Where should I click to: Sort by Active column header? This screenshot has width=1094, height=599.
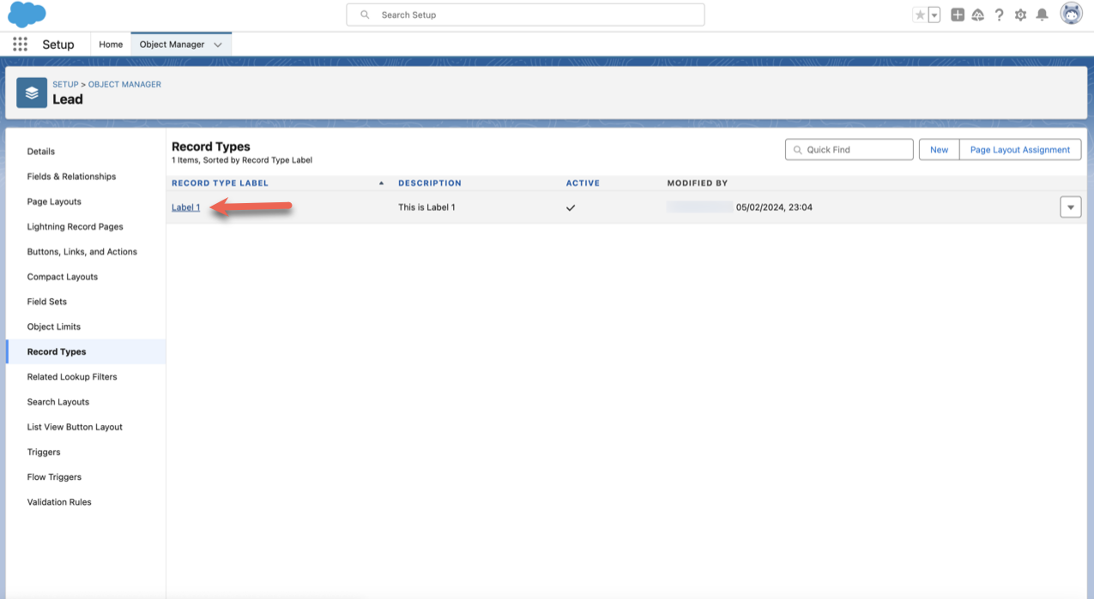583,183
